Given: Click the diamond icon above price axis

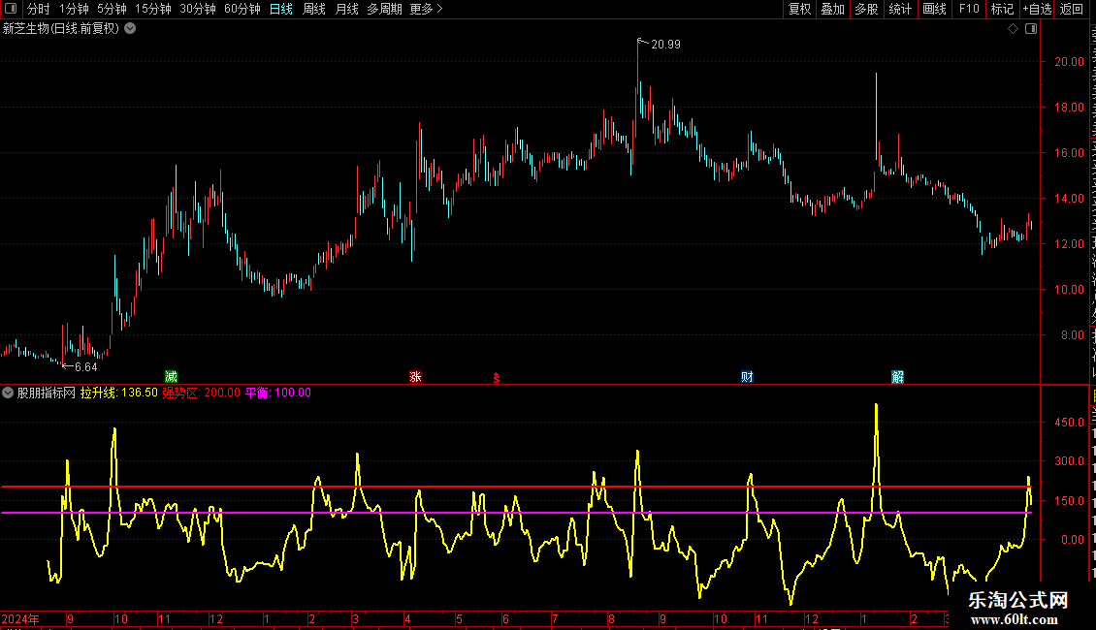Looking at the screenshot, I should tap(1013, 29).
